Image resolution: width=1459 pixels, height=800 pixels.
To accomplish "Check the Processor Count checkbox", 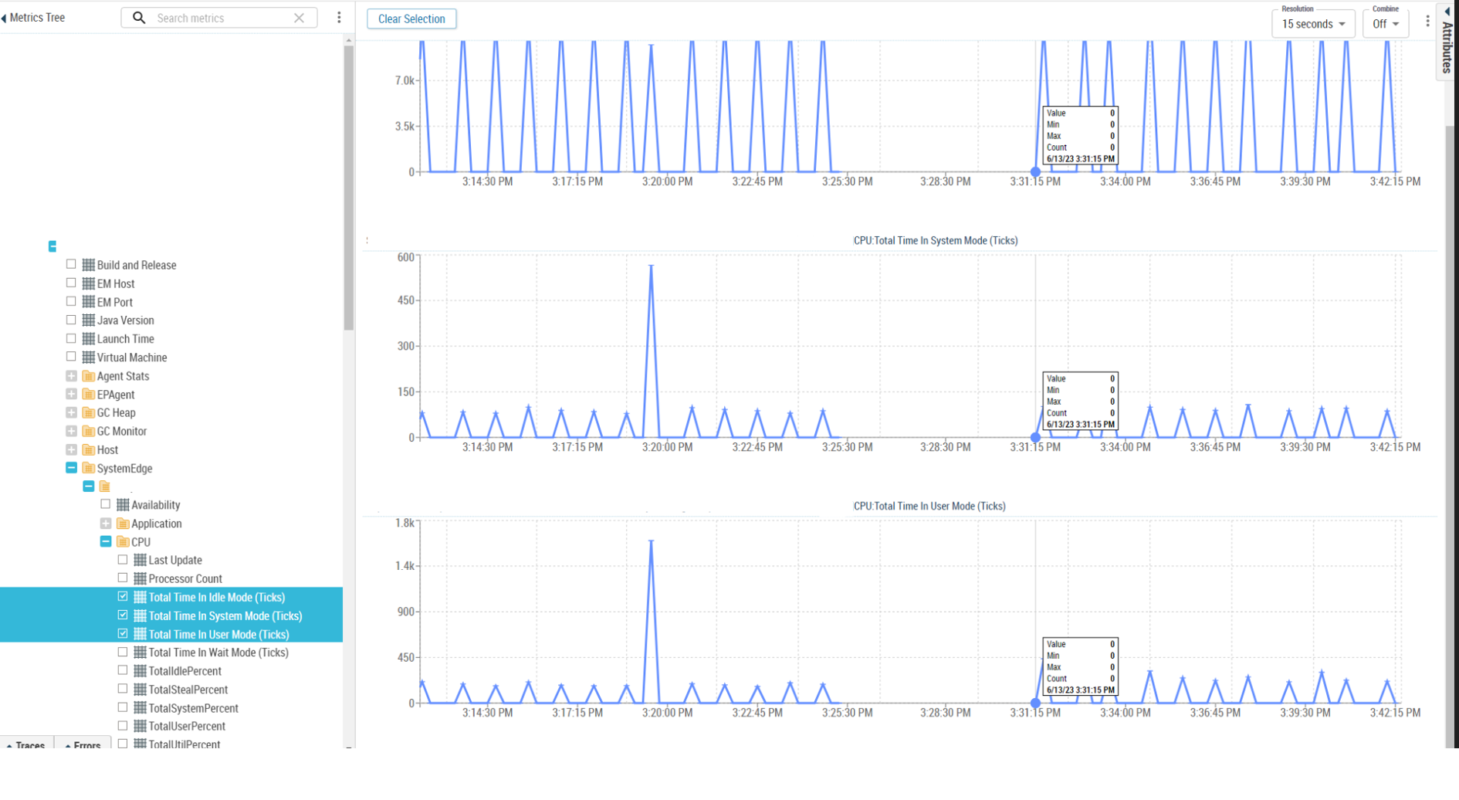I will [123, 578].
